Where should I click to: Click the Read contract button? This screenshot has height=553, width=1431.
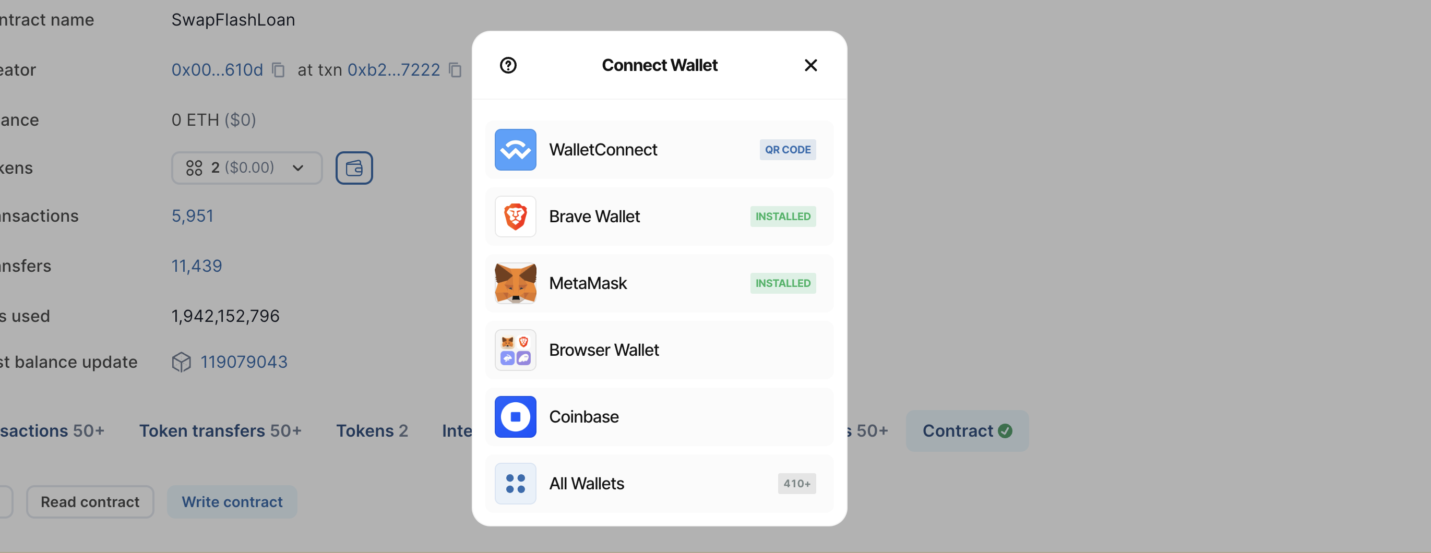point(90,502)
